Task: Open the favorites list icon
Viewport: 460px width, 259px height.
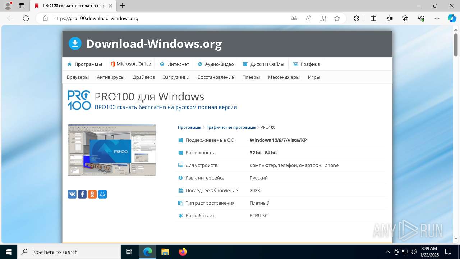Action: tap(390, 18)
